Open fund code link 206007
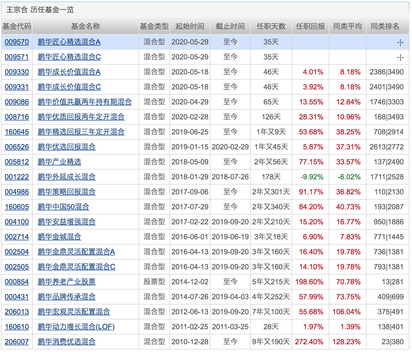The image size is (412, 352). coord(17,342)
